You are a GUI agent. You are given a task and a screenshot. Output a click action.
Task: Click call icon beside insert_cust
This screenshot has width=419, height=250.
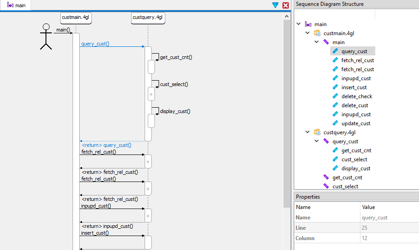pos(335,87)
